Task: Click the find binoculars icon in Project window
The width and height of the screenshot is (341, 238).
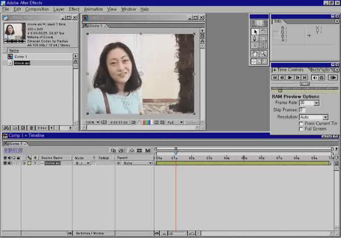Action: pos(6,128)
